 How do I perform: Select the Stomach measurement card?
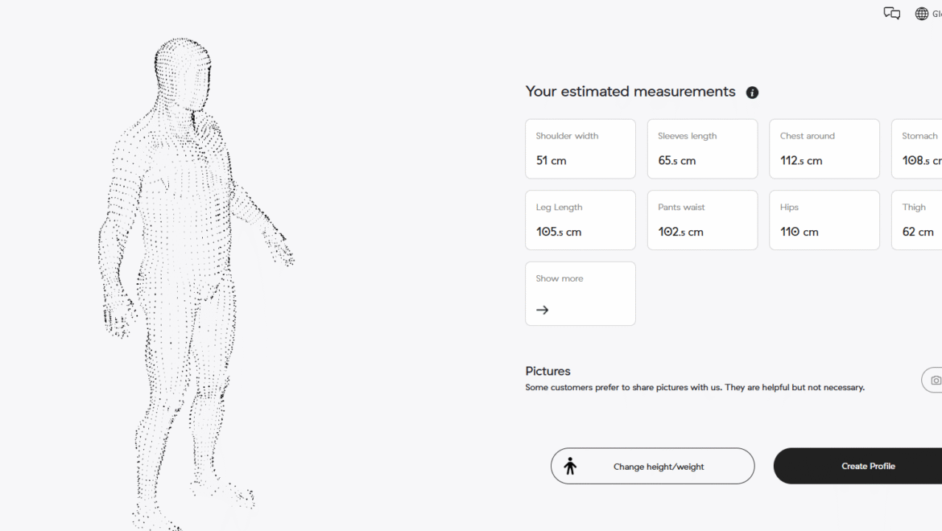[x=918, y=149]
